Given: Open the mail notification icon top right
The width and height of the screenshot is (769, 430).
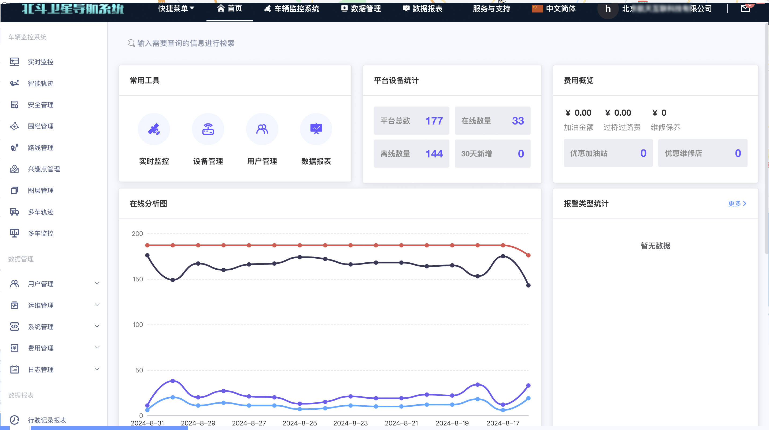Looking at the screenshot, I should coord(745,8).
